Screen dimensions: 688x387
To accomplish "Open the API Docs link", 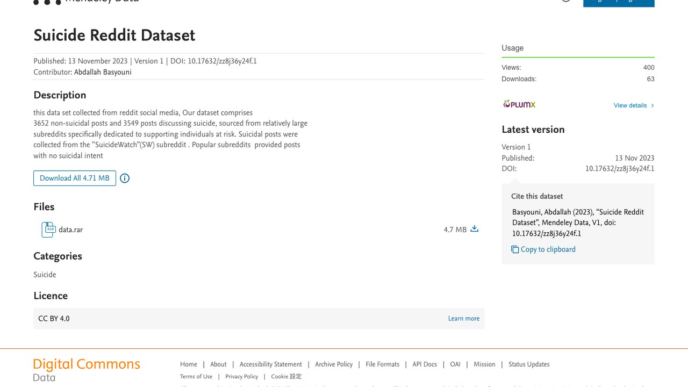I will click(425, 364).
